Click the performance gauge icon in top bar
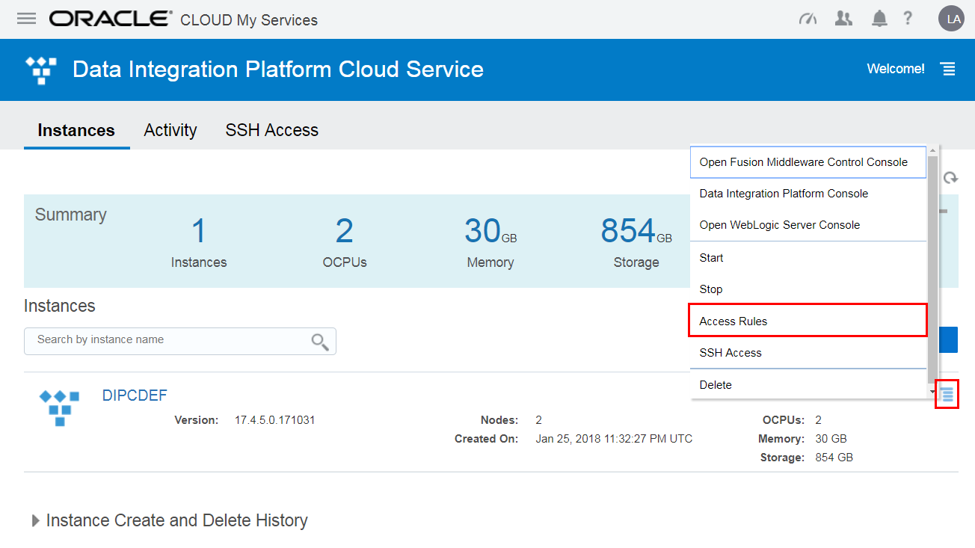The width and height of the screenshot is (975, 548). pos(808,19)
